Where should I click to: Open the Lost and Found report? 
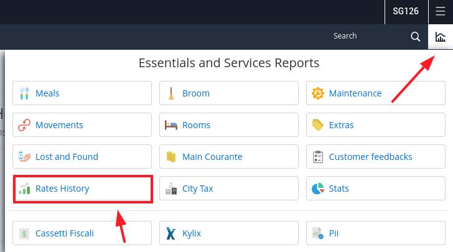click(x=82, y=157)
